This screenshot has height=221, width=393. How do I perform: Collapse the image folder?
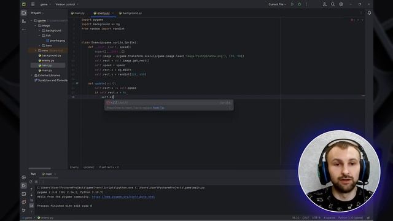[x=36, y=26]
